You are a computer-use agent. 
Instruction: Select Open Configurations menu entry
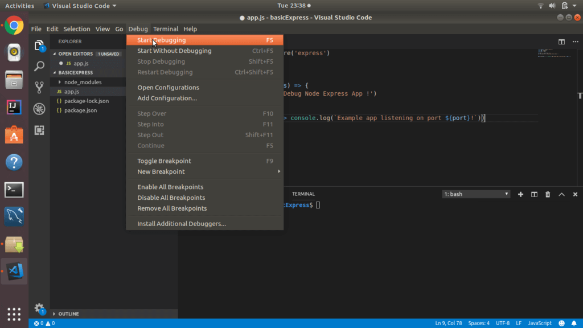(205, 87)
